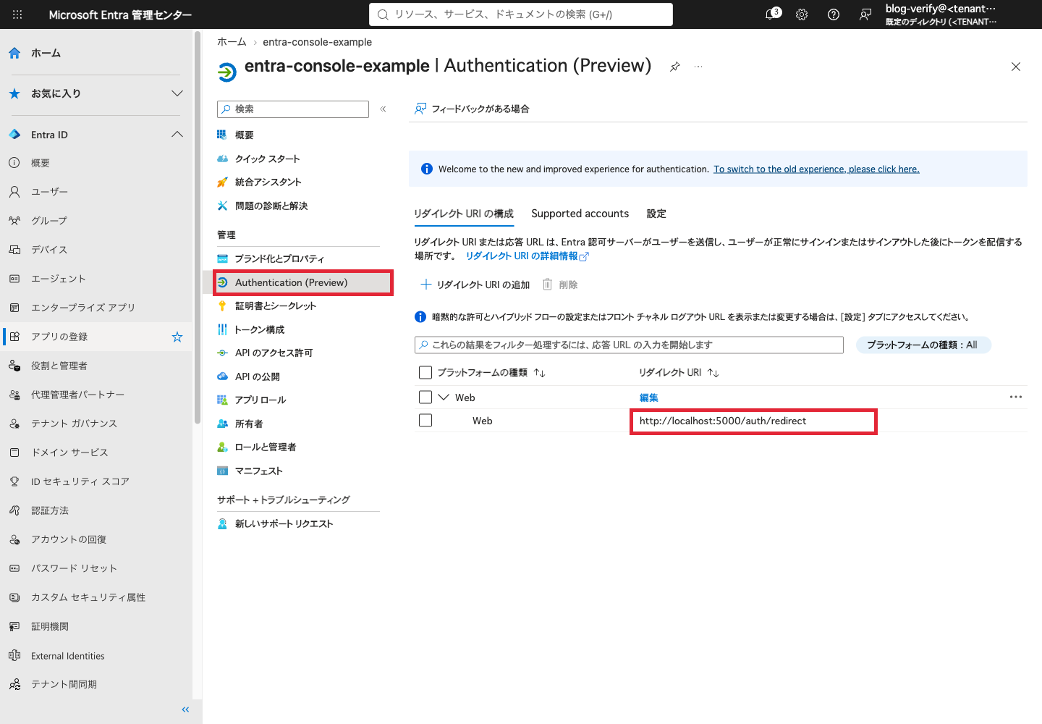Open row options for the Web platform
Viewport: 1042px width, 724px height.
point(1016,397)
